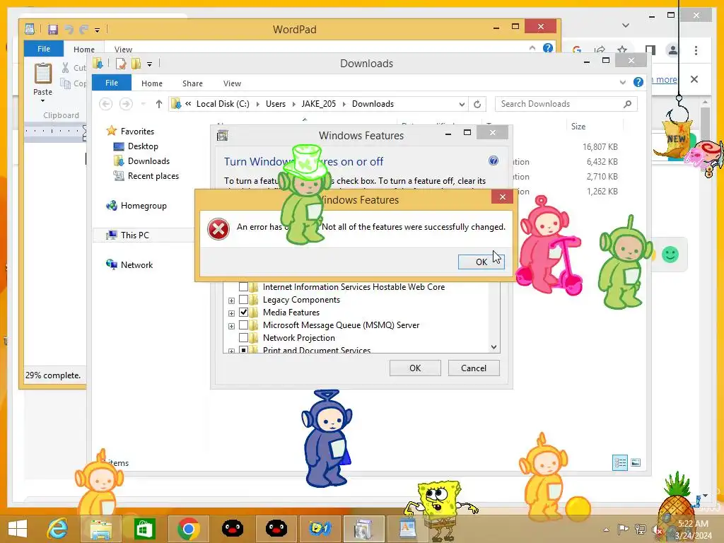
Task: Click OK button beside Cancel in Windows Features
Action: pyautogui.click(x=415, y=368)
